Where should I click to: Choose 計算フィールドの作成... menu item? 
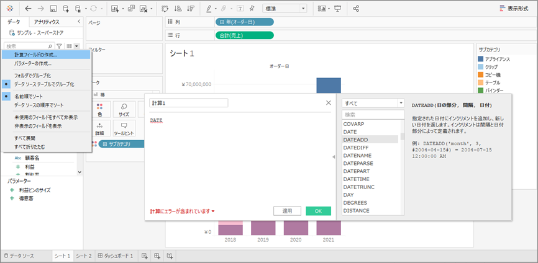[x=47, y=55]
